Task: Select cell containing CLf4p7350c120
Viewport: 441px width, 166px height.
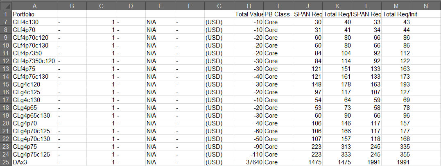Action: coord(34,61)
